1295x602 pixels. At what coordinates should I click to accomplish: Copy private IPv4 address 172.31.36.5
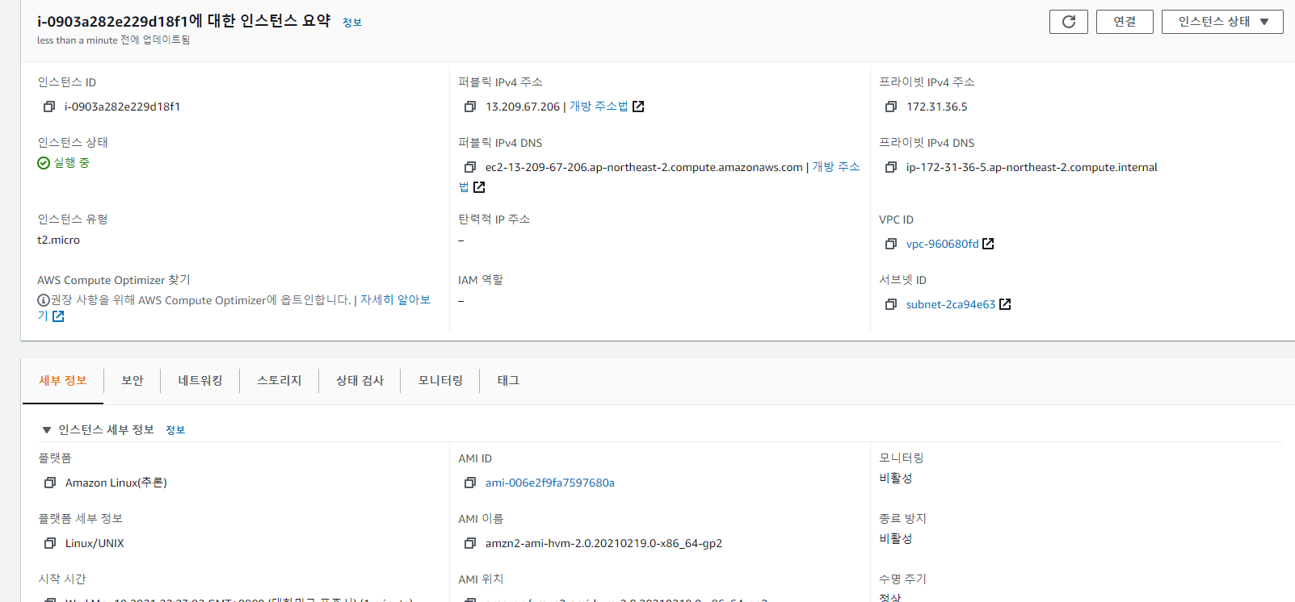click(x=891, y=107)
